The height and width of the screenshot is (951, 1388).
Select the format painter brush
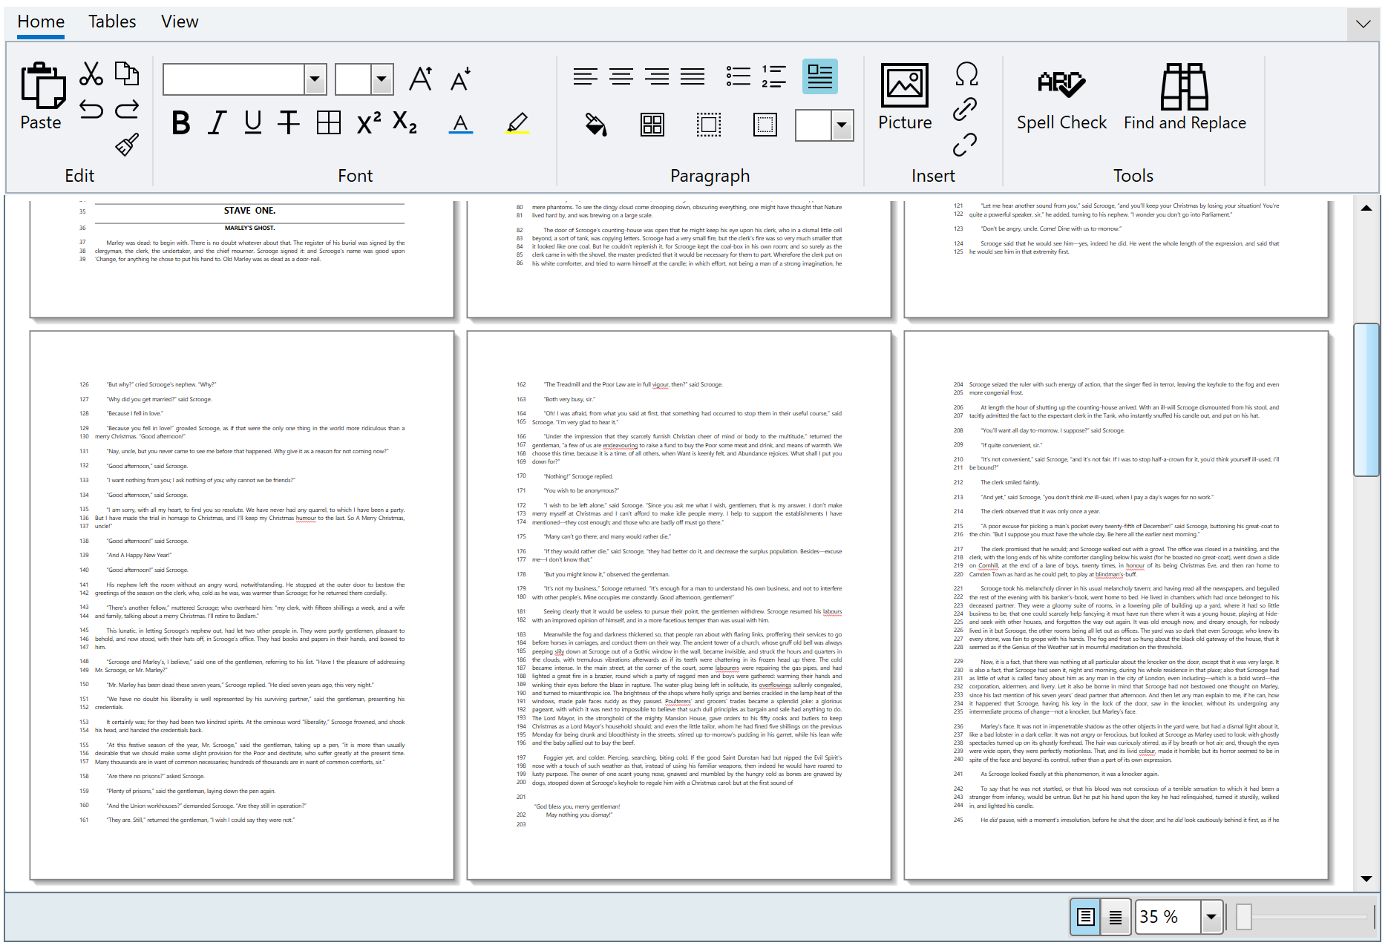[x=127, y=145]
